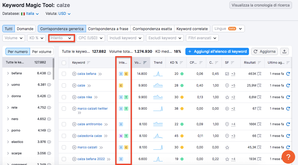Screen dimensions: 298x165
Task: Add calze antitrombo via plus icon
Action: (x=74, y=124)
